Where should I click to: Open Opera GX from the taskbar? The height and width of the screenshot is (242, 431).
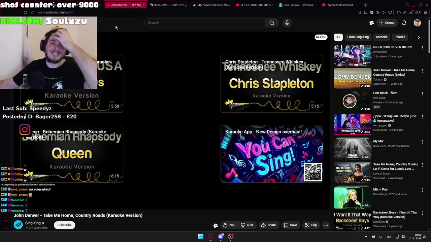[211, 237]
